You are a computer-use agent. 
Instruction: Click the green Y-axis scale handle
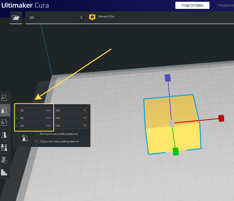[x=176, y=152]
